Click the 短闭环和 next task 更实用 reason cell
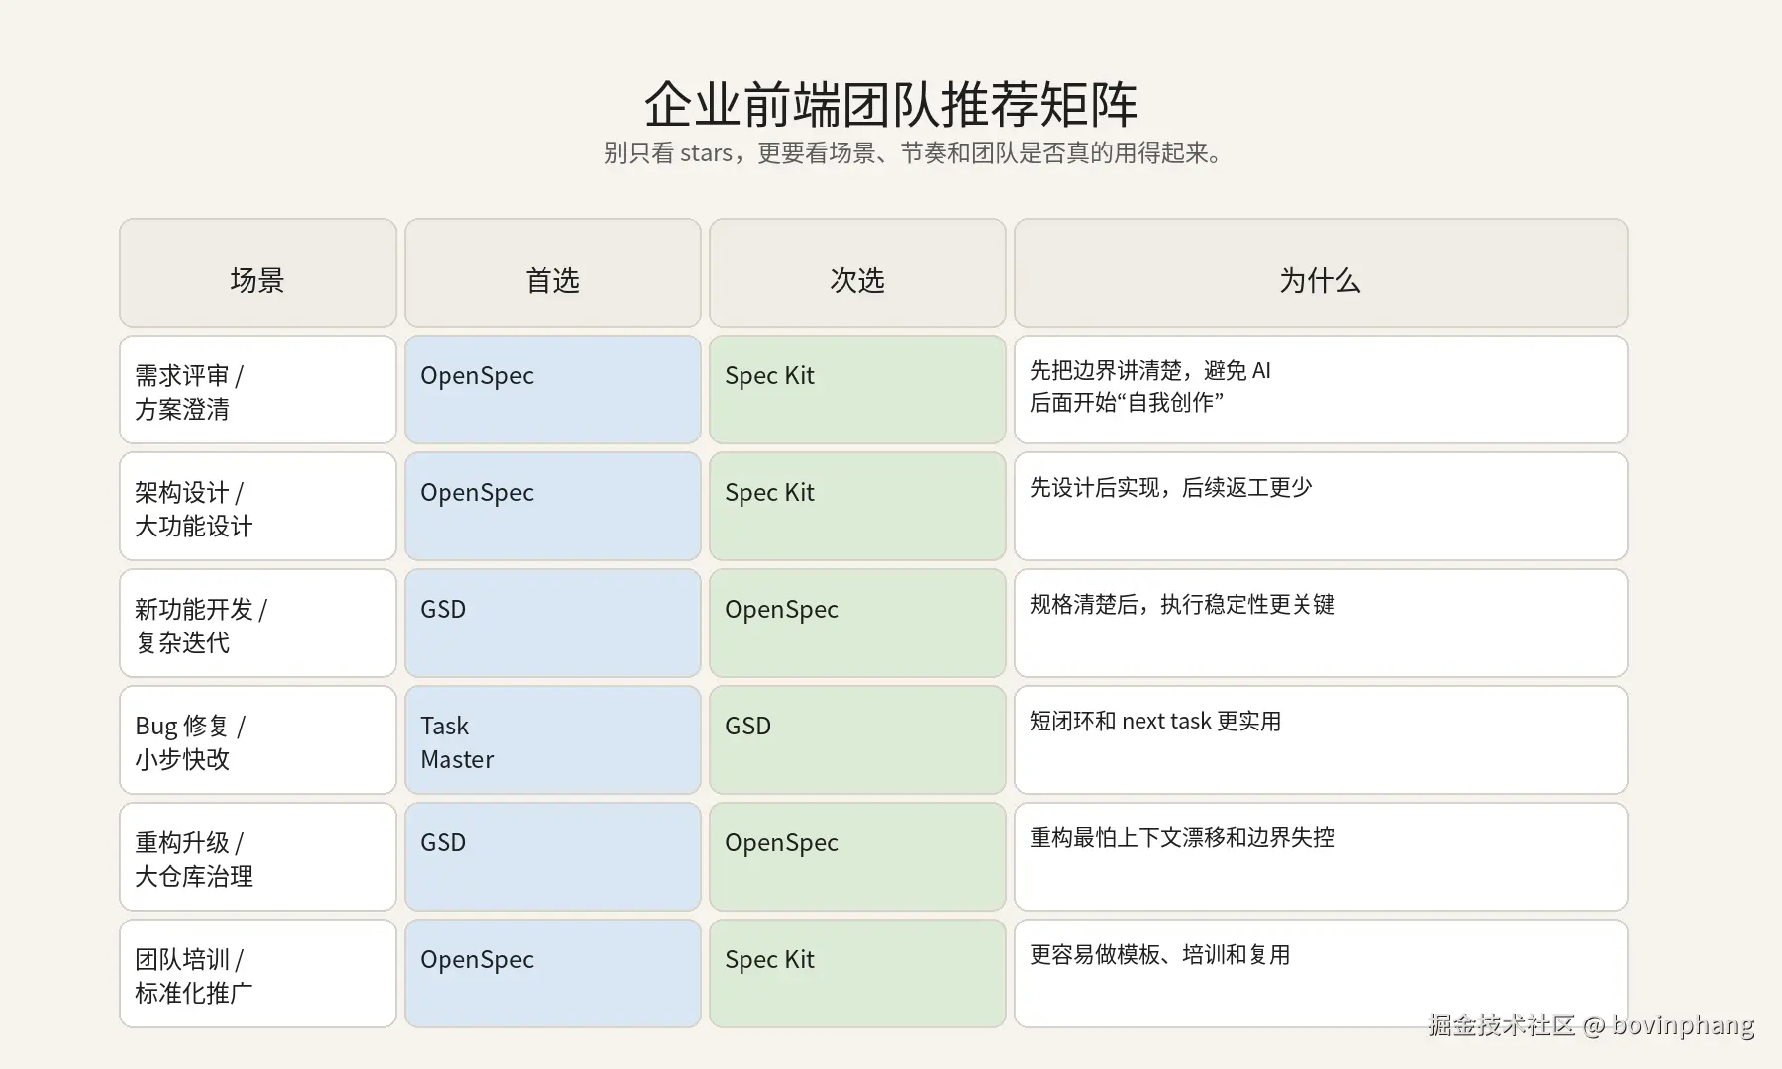Viewport: 1782px width, 1069px height. click(1321, 740)
